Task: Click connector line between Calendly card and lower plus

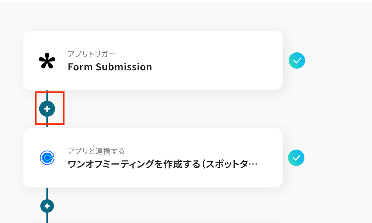Action: 47,193
